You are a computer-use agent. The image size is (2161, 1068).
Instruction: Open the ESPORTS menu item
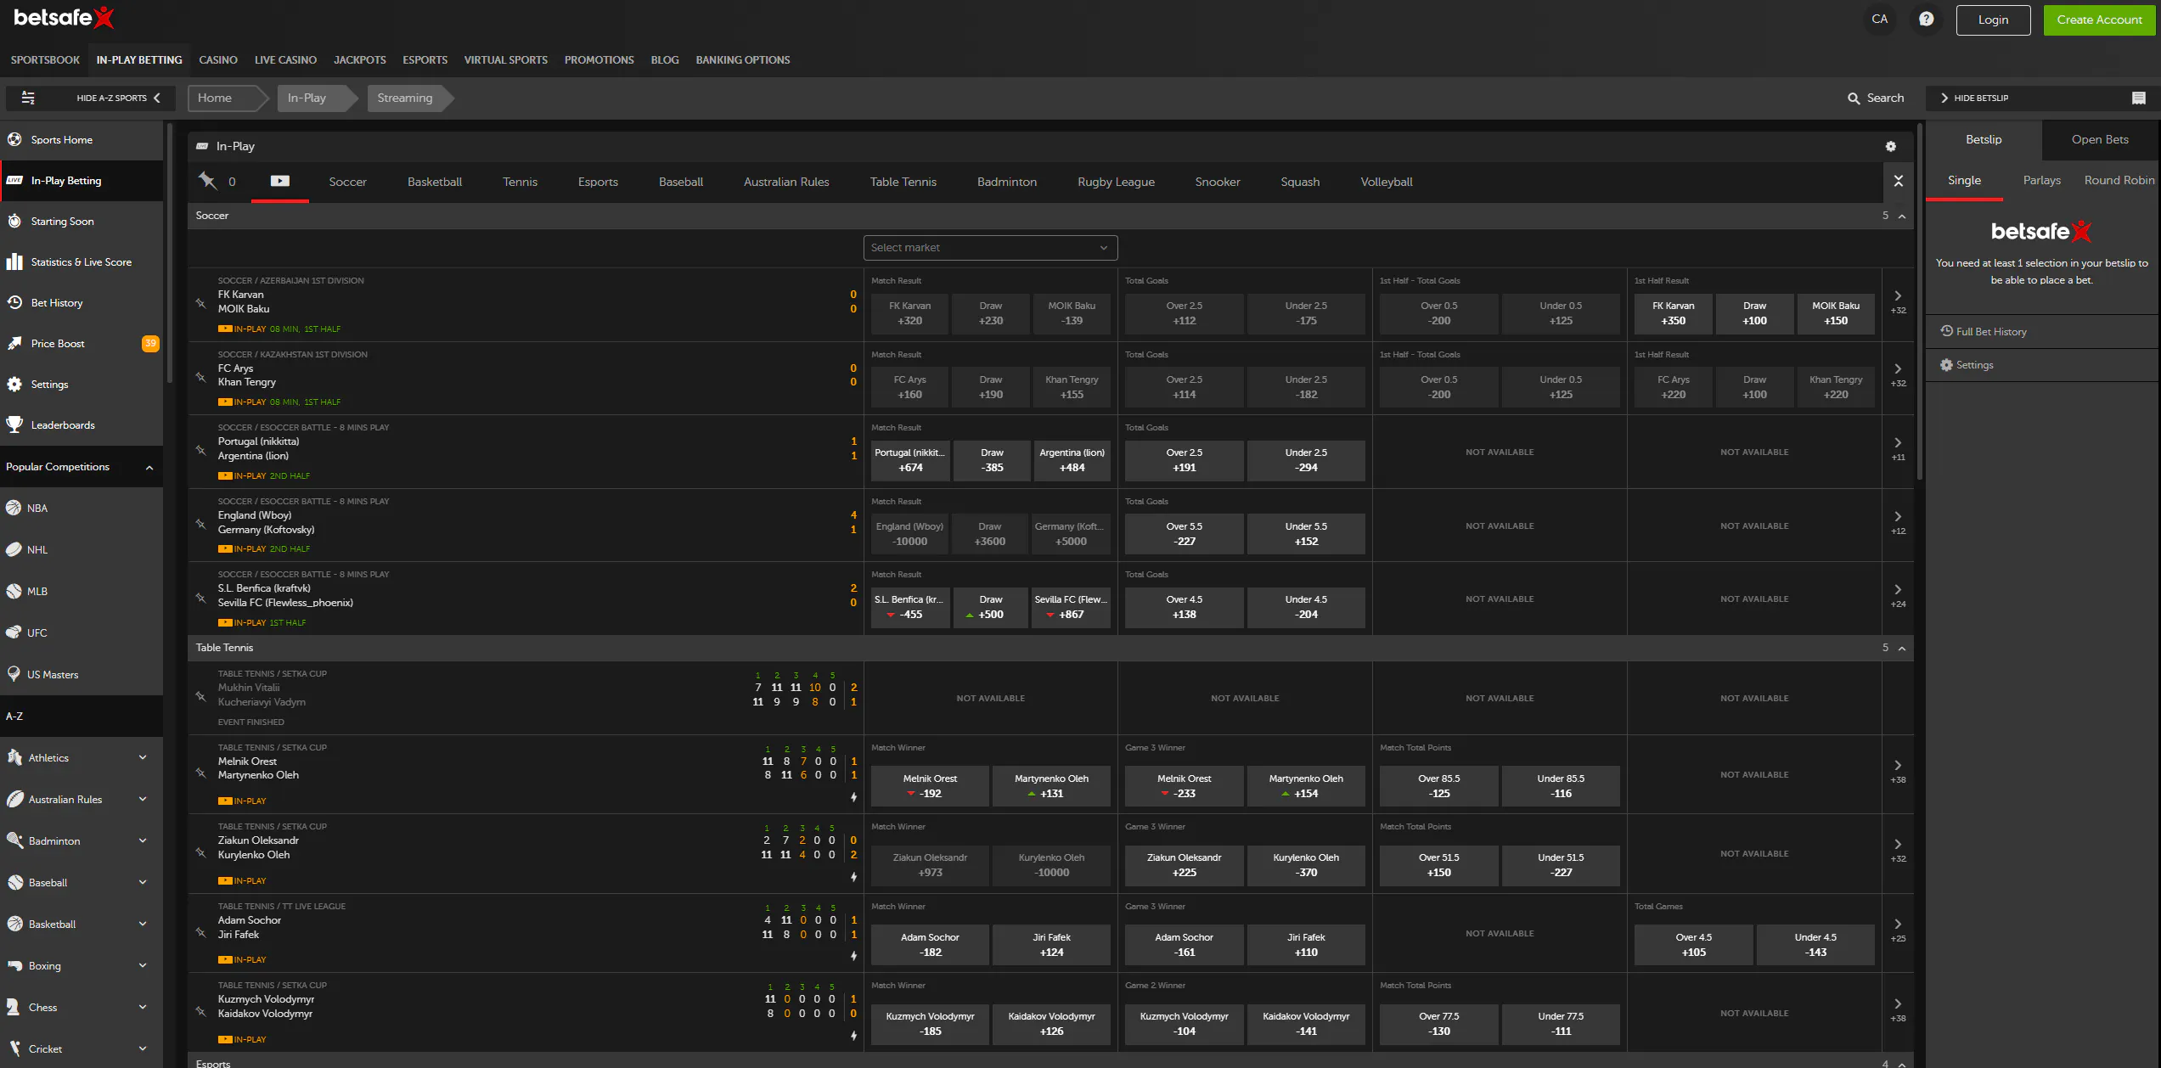[425, 60]
